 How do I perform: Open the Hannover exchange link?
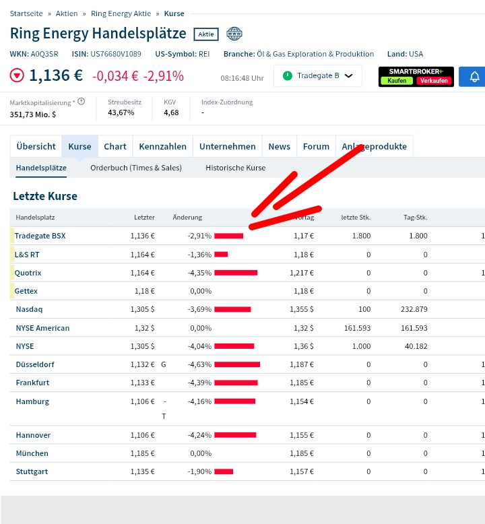point(34,435)
